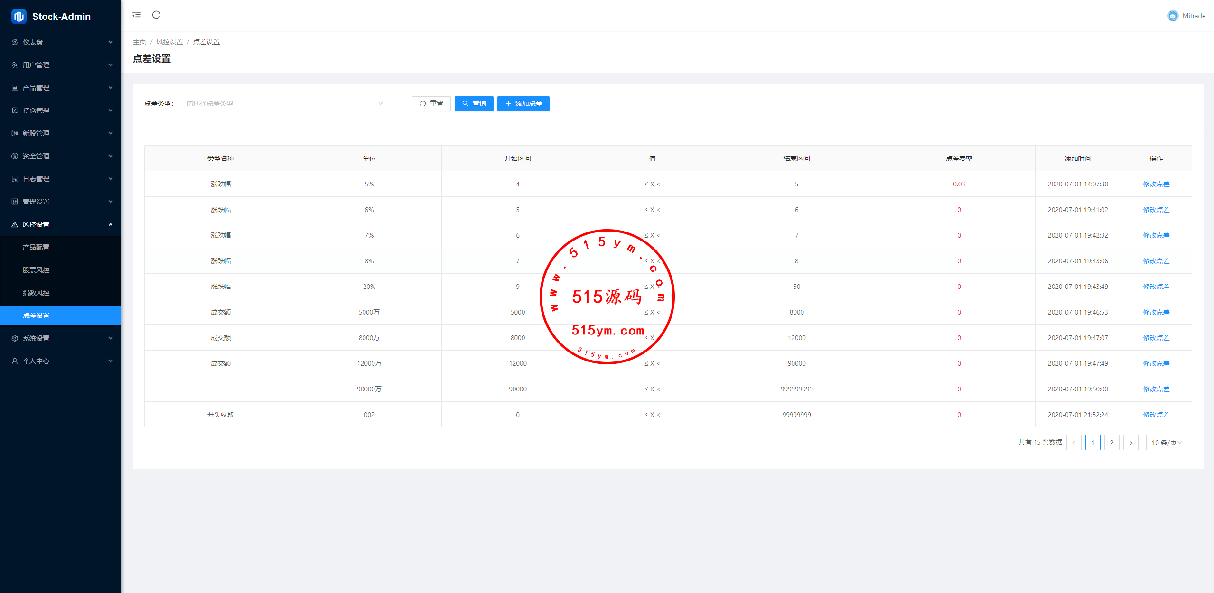Image resolution: width=1214 pixels, height=593 pixels.
Task: Collapse the 风控设置 sidebar menu
Action: (61, 224)
